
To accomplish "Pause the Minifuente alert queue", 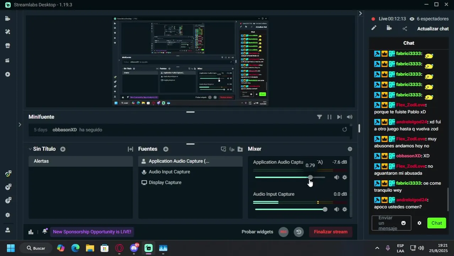I will (x=329, y=117).
